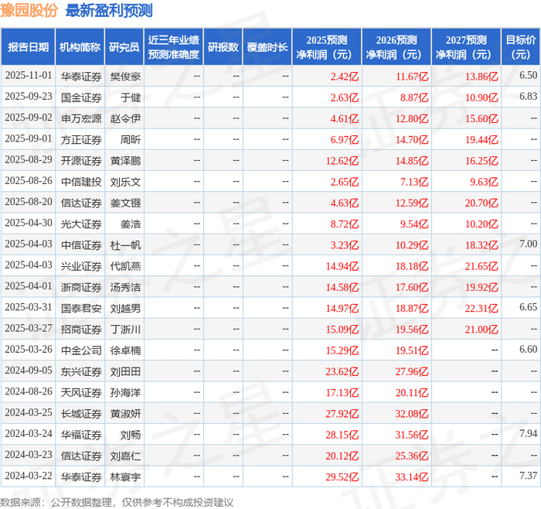Select 方正证券 institution cell
The height and width of the screenshot is (509, 541).
coord(81,139)
